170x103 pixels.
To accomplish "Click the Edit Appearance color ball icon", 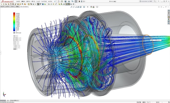I will tap(91, 7).
